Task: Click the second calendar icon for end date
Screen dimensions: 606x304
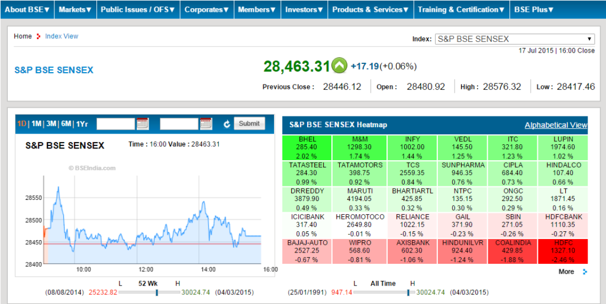Action: [x=206, y=124]
